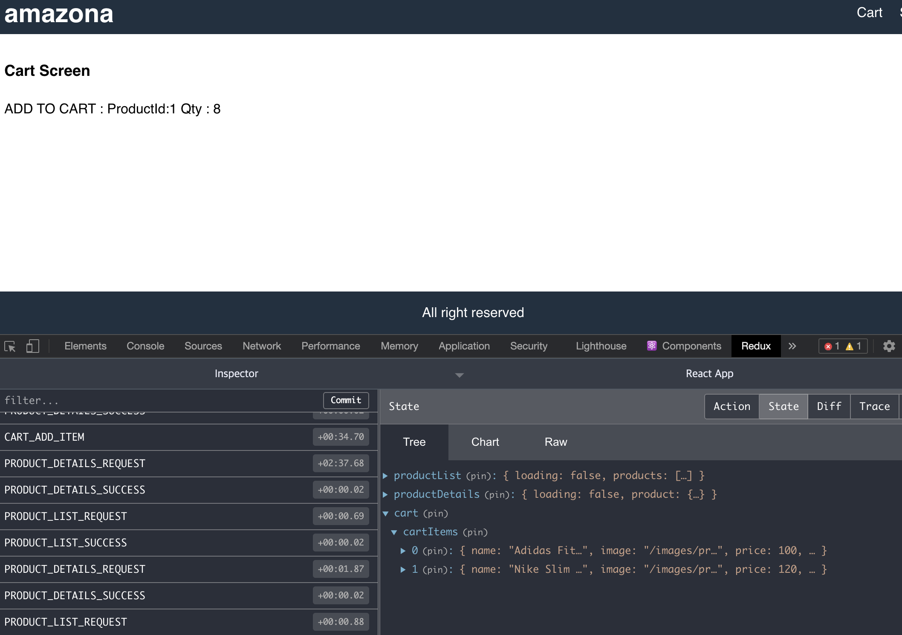Select the Trace view button
The width and height of the screenshot is (902, 635).
coord(874,407)
